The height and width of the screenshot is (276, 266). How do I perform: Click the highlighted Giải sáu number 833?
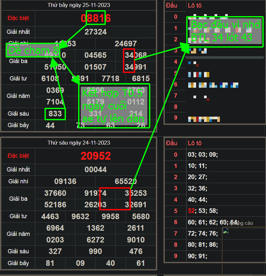click(55, 114)
